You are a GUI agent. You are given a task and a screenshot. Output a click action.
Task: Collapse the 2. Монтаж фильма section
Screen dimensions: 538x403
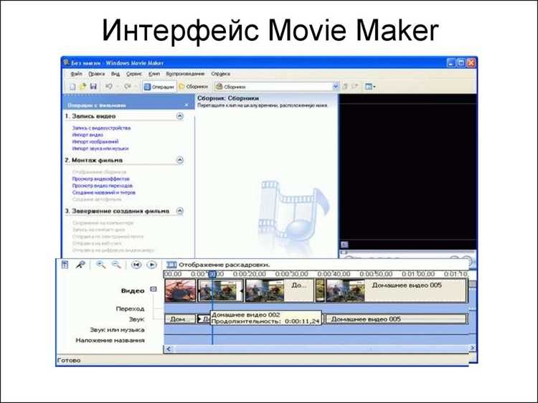pos(180,160)
